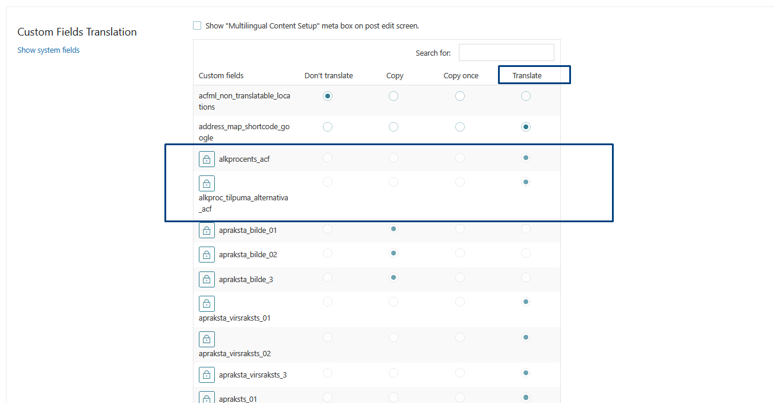Click lock icon beside alkprocents_acf

pyautogui.click(x=207, y=159)
